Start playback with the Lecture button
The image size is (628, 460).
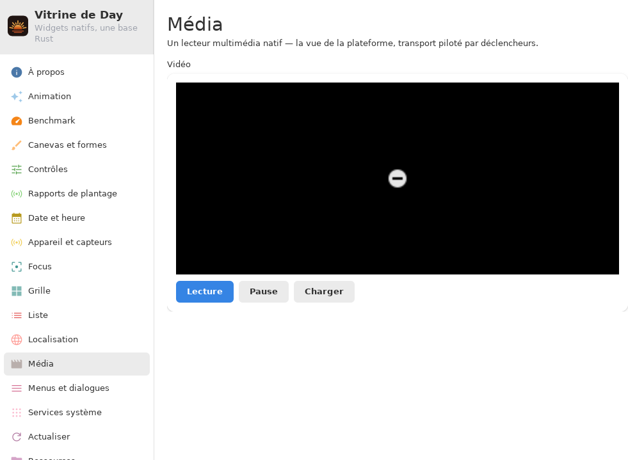click(205, 292)
